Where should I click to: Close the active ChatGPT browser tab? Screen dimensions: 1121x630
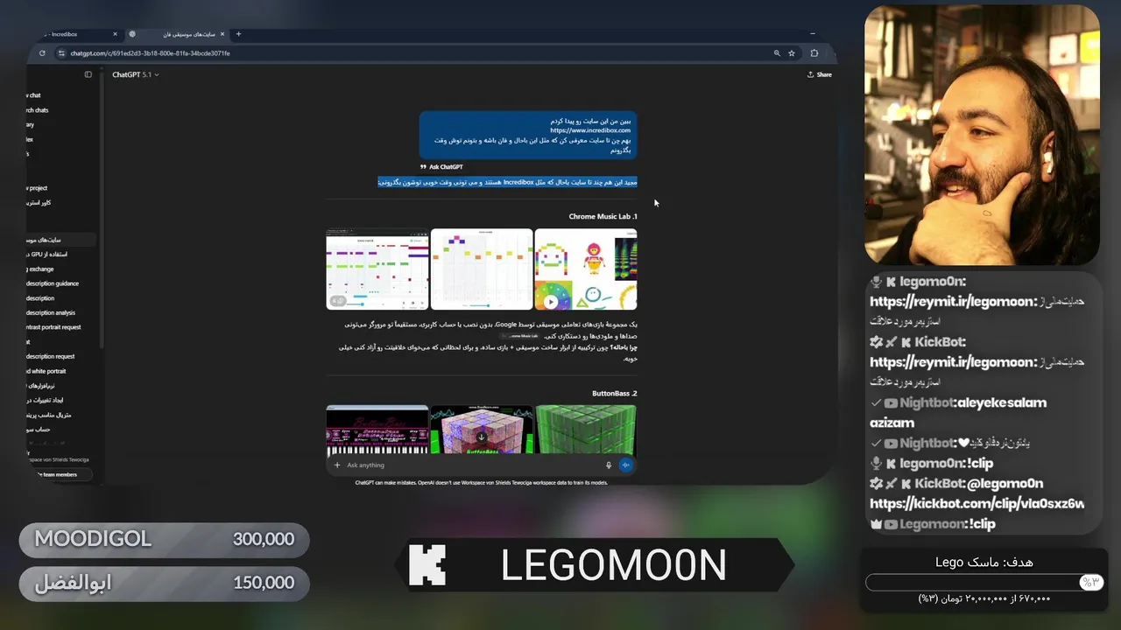pos(222,34)
